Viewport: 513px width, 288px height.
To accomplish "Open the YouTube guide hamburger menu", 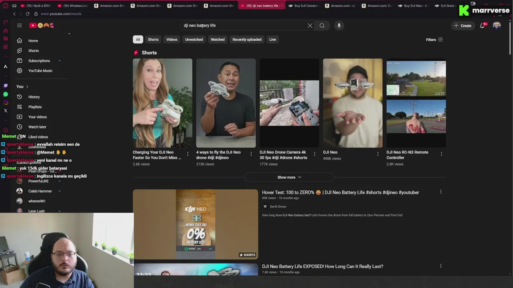I will click(19, 26).
